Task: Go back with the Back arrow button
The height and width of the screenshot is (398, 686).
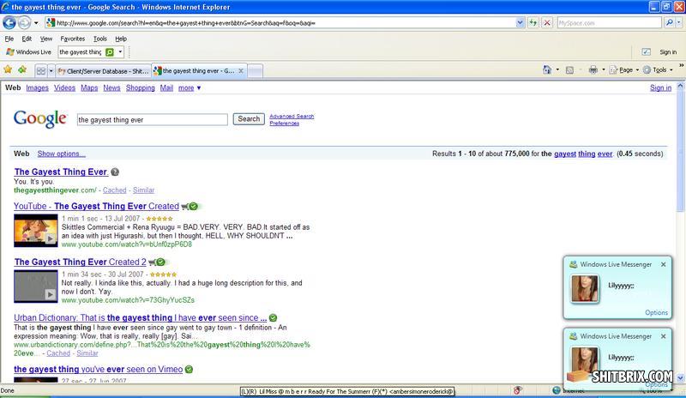Action: click(x=9, y=22)
